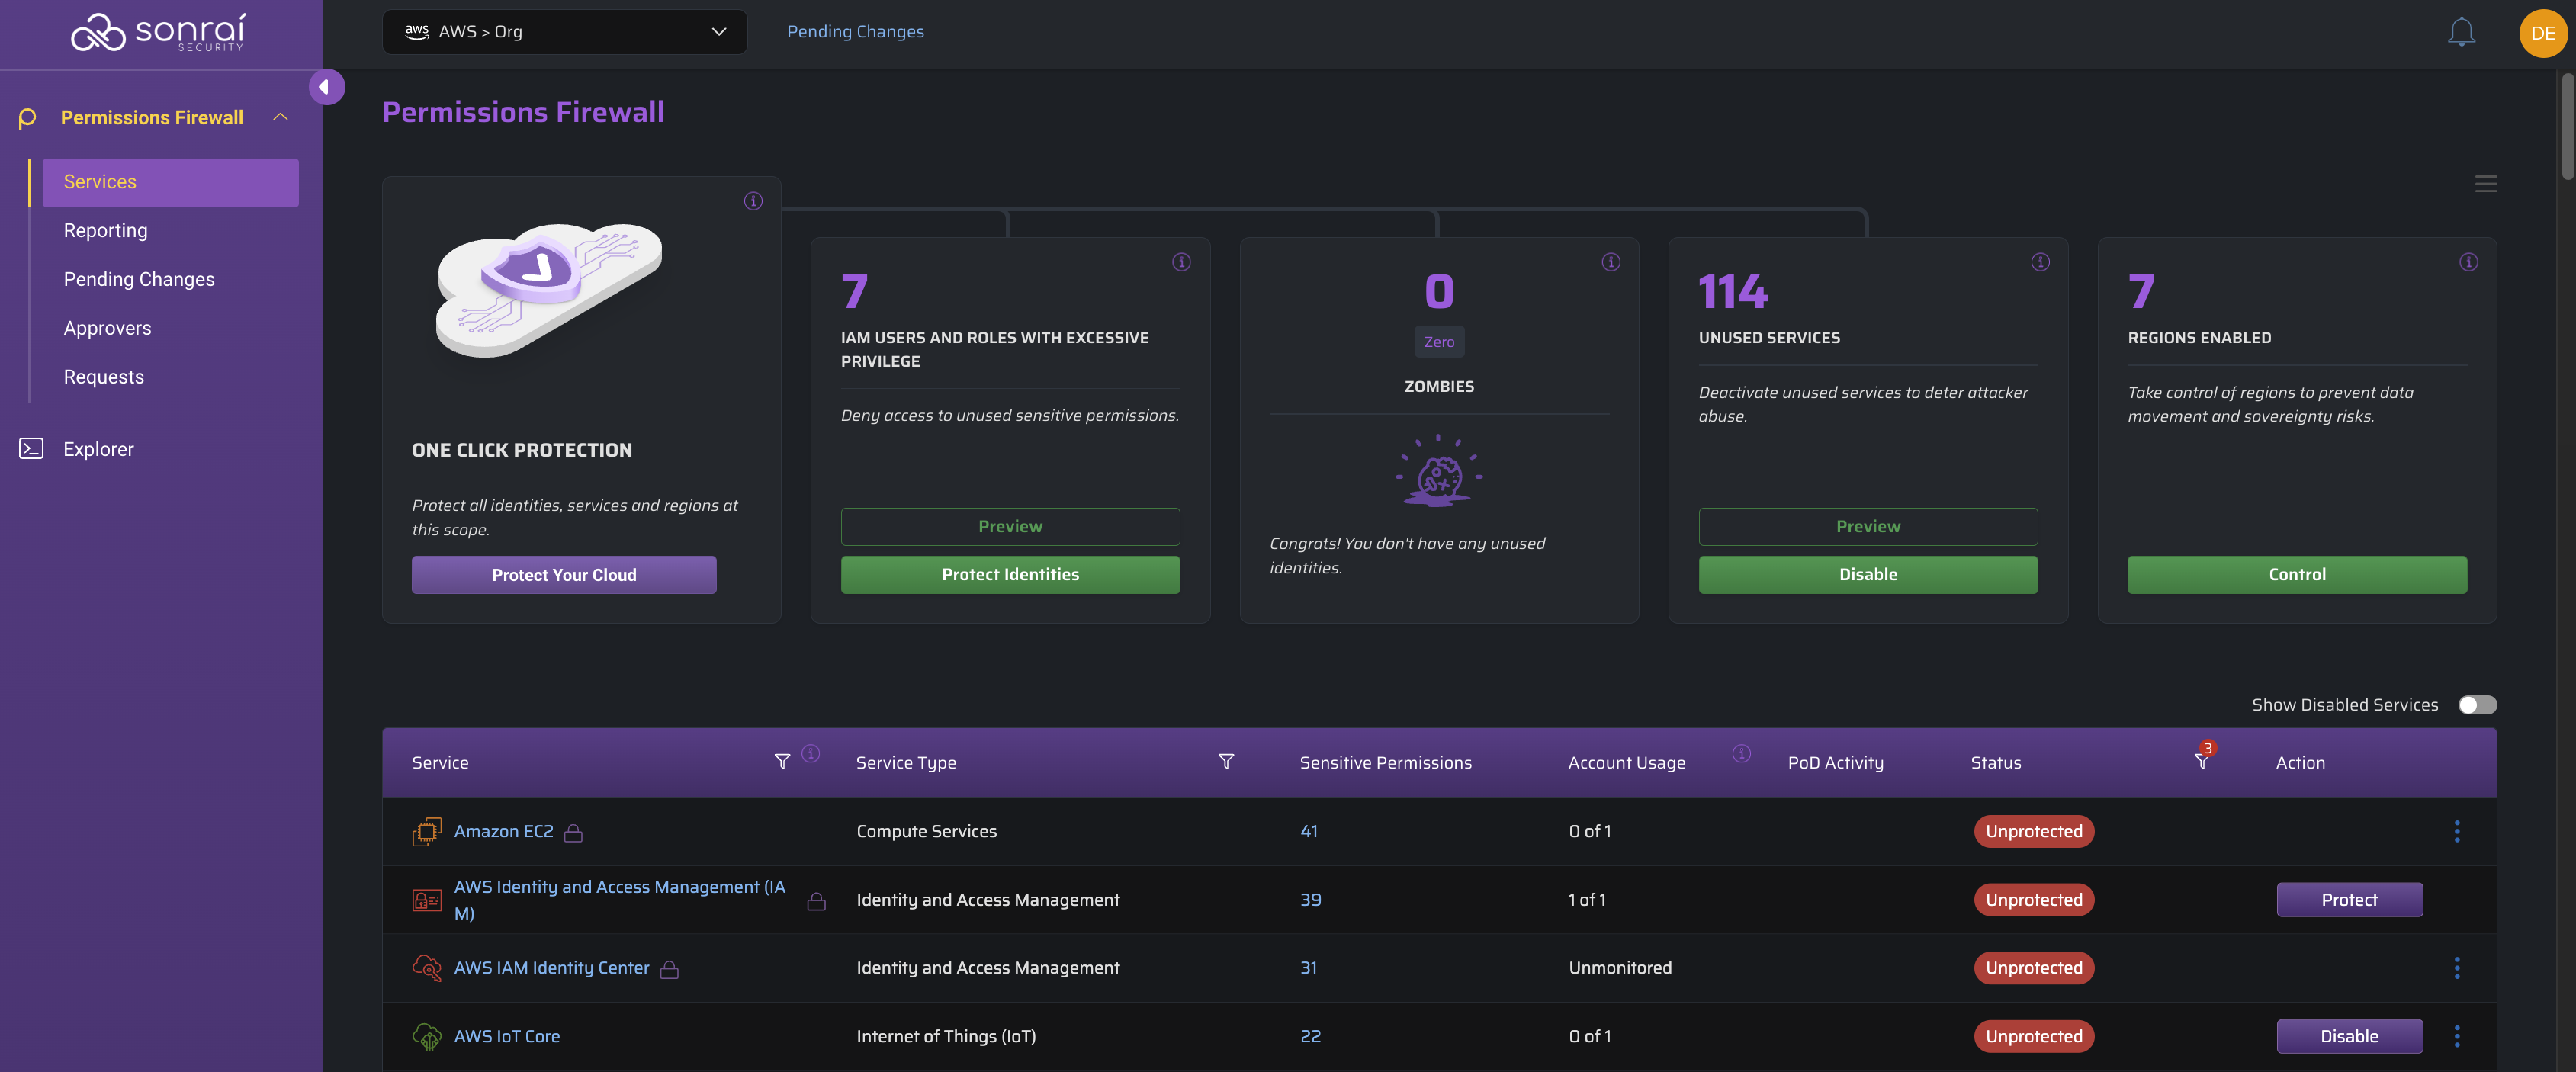Click the Pending Changes link in top bar
The width and height of the screenshot is (2576, 1072).
point(855,32)
